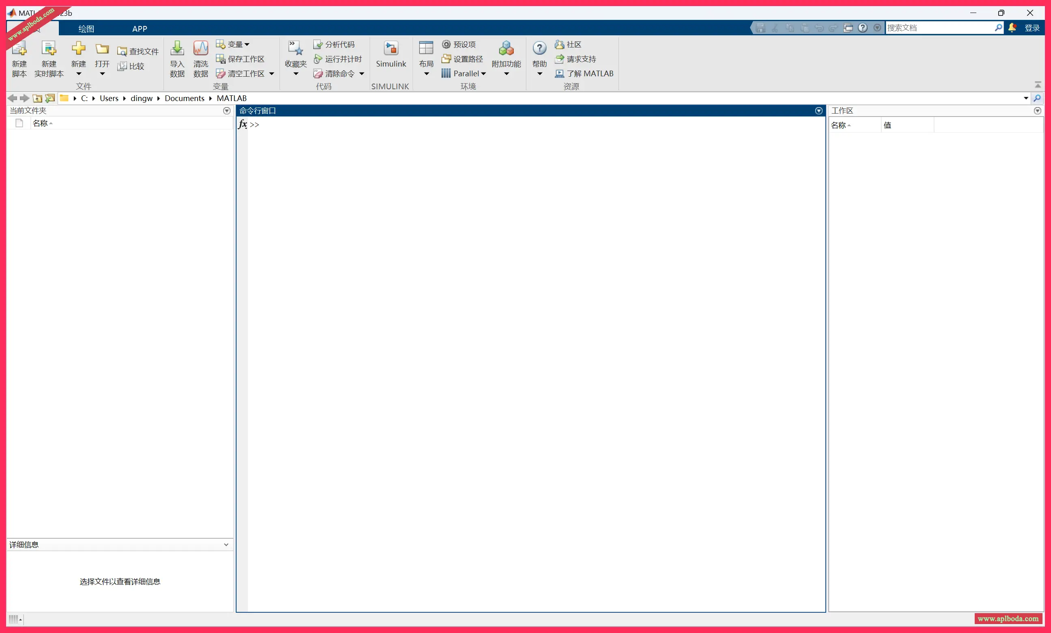Screen dimensions: 1051x633
Task: Collapse the Details (详细信息) panel
Action: 226,545
